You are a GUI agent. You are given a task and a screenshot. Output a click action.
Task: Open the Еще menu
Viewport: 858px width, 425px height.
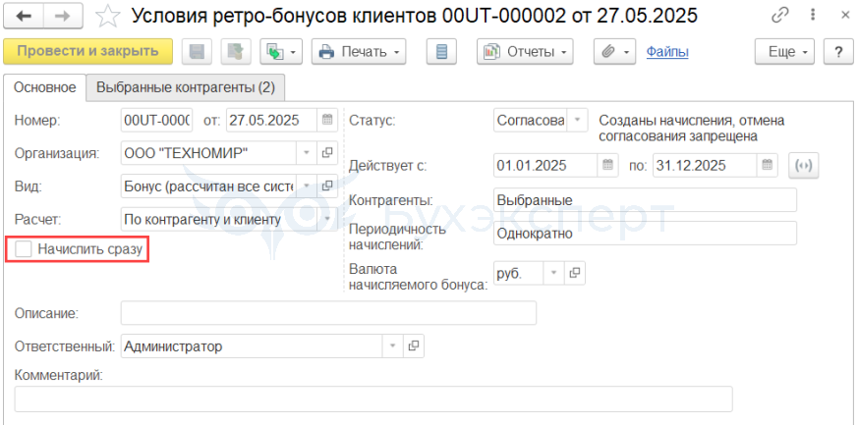[x=787, y=52]
